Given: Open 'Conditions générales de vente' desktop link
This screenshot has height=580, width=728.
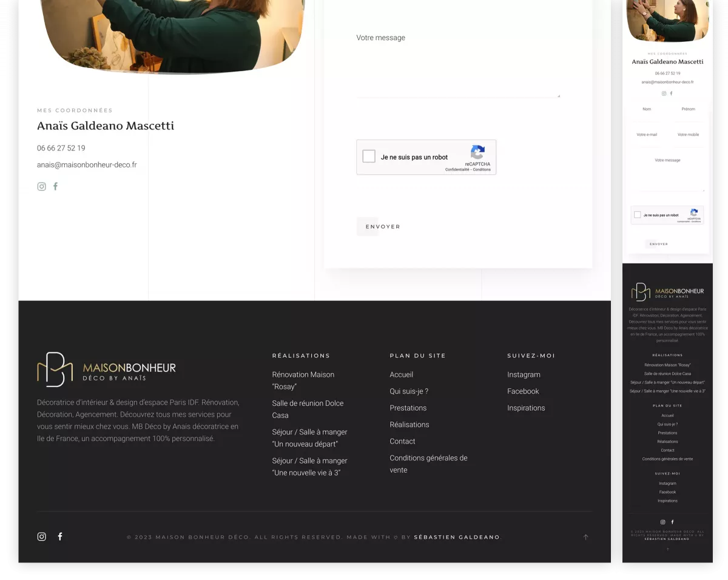Looking at the screenshot, I should pos(428,464).
